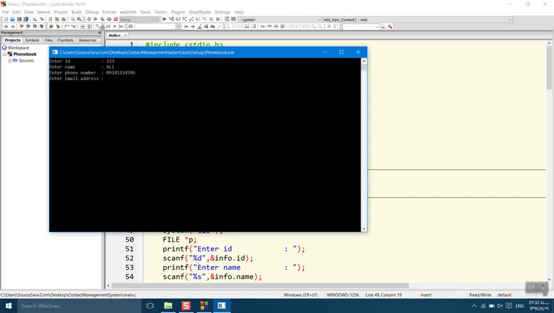Click the red flag Toggle bookmark icon
The width and height of the screenshot is (554, 313).
point(21,27)
